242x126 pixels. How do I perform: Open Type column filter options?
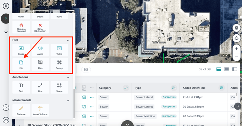click(x=174, y=88)
